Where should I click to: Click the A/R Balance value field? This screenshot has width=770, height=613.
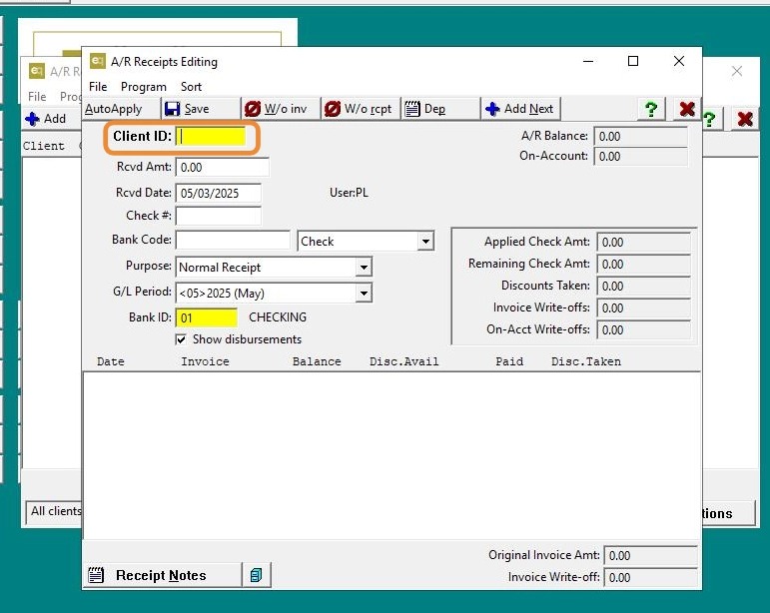[641, 136]
